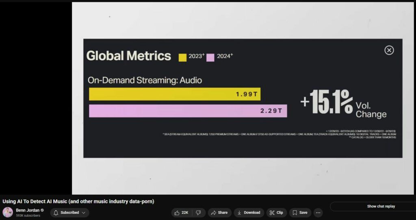Click the Share arrow icon
This screenshot has width=416, height=220.
point(214,213)
